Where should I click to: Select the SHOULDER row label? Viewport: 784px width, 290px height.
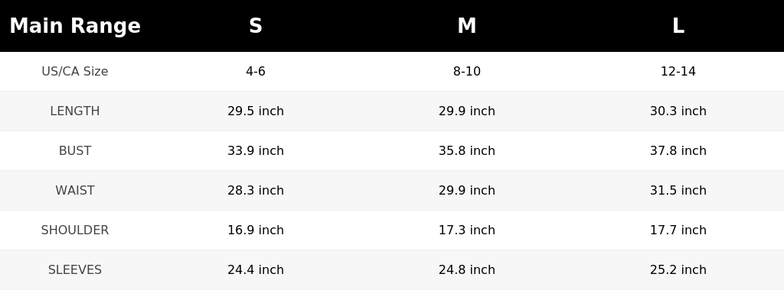(75, 230)
